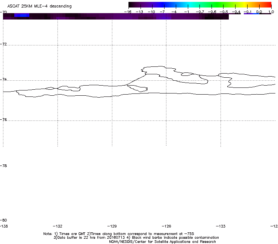
Task: Click the cyan section of the color bar
Action: pyautogui.click(x=190, y=5)
